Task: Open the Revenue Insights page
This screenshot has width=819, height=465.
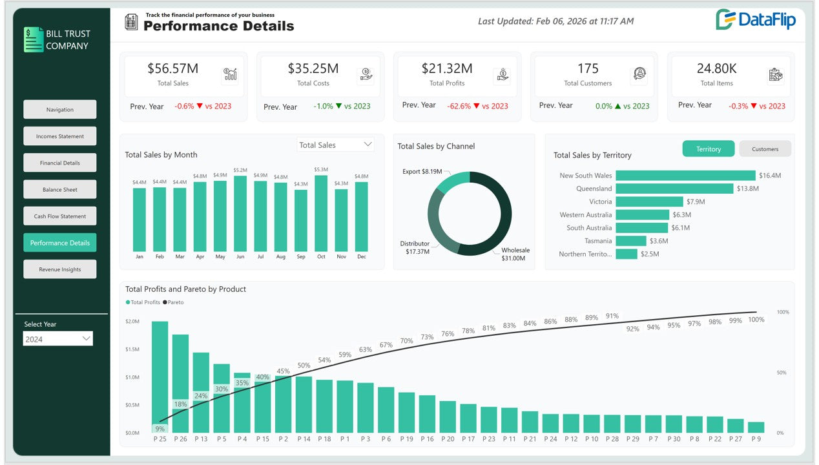Action: pyautogui.click(x=59, y=269)
